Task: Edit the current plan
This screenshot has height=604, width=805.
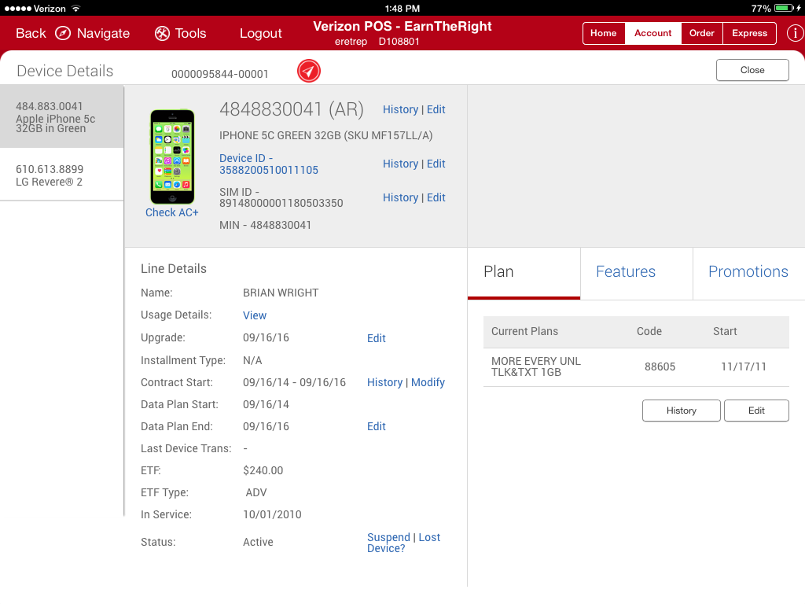Action: 756,411
